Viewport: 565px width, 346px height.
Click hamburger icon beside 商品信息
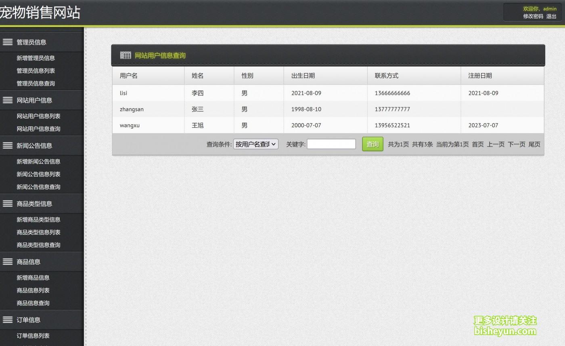[8, 262]
